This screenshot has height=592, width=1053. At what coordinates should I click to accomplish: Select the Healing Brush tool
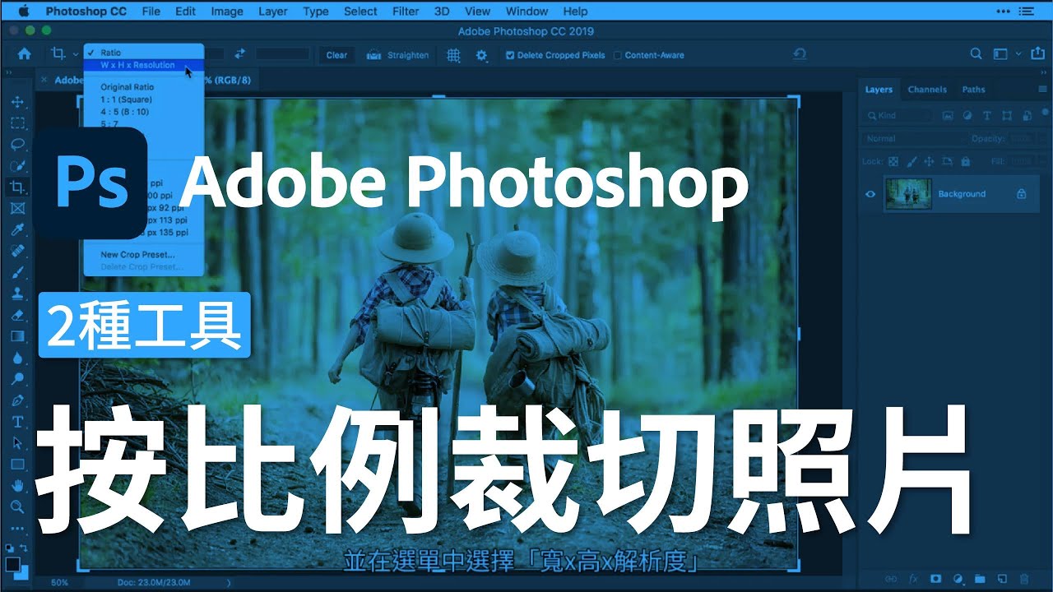coord(17,251)
